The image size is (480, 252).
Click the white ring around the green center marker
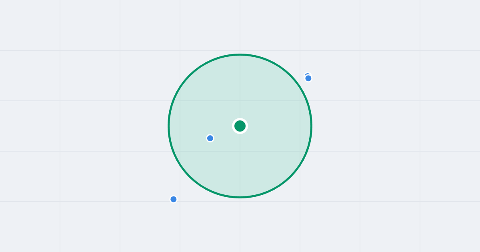[240, 119]
